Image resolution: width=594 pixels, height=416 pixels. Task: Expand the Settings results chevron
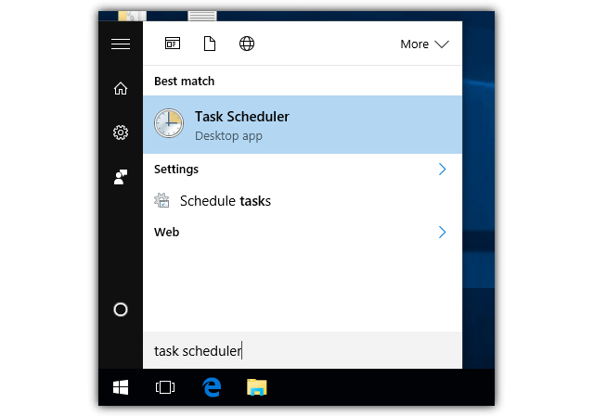(442, 169)
